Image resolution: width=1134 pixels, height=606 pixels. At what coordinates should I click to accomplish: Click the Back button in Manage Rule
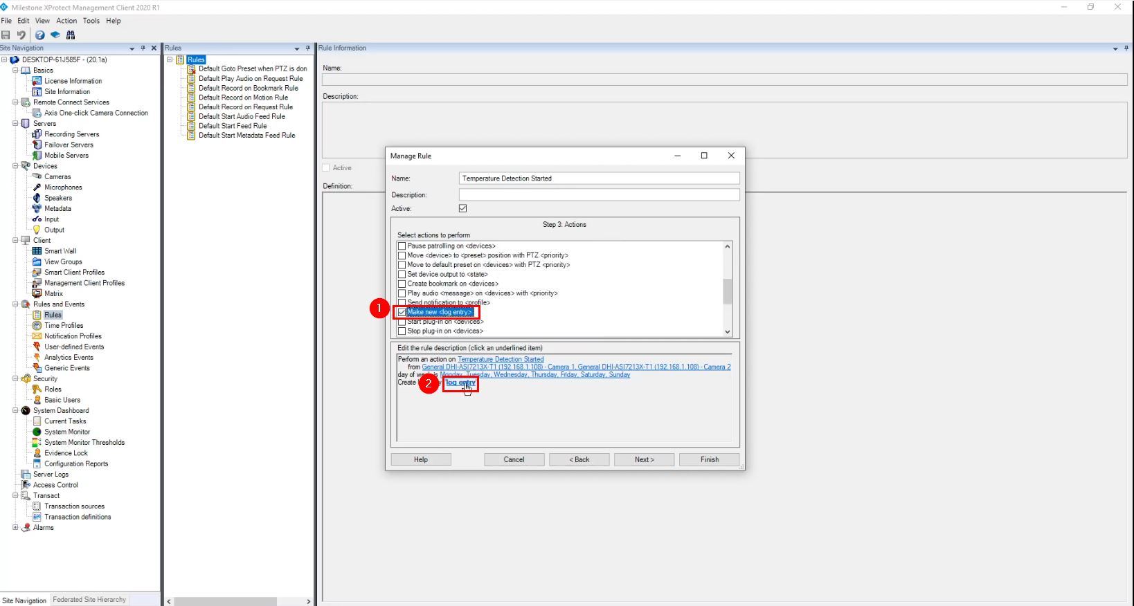[x=579, y=459]
